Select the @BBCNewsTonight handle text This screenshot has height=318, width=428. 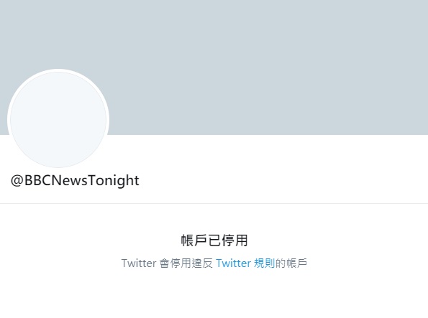[x=75, y=180]
